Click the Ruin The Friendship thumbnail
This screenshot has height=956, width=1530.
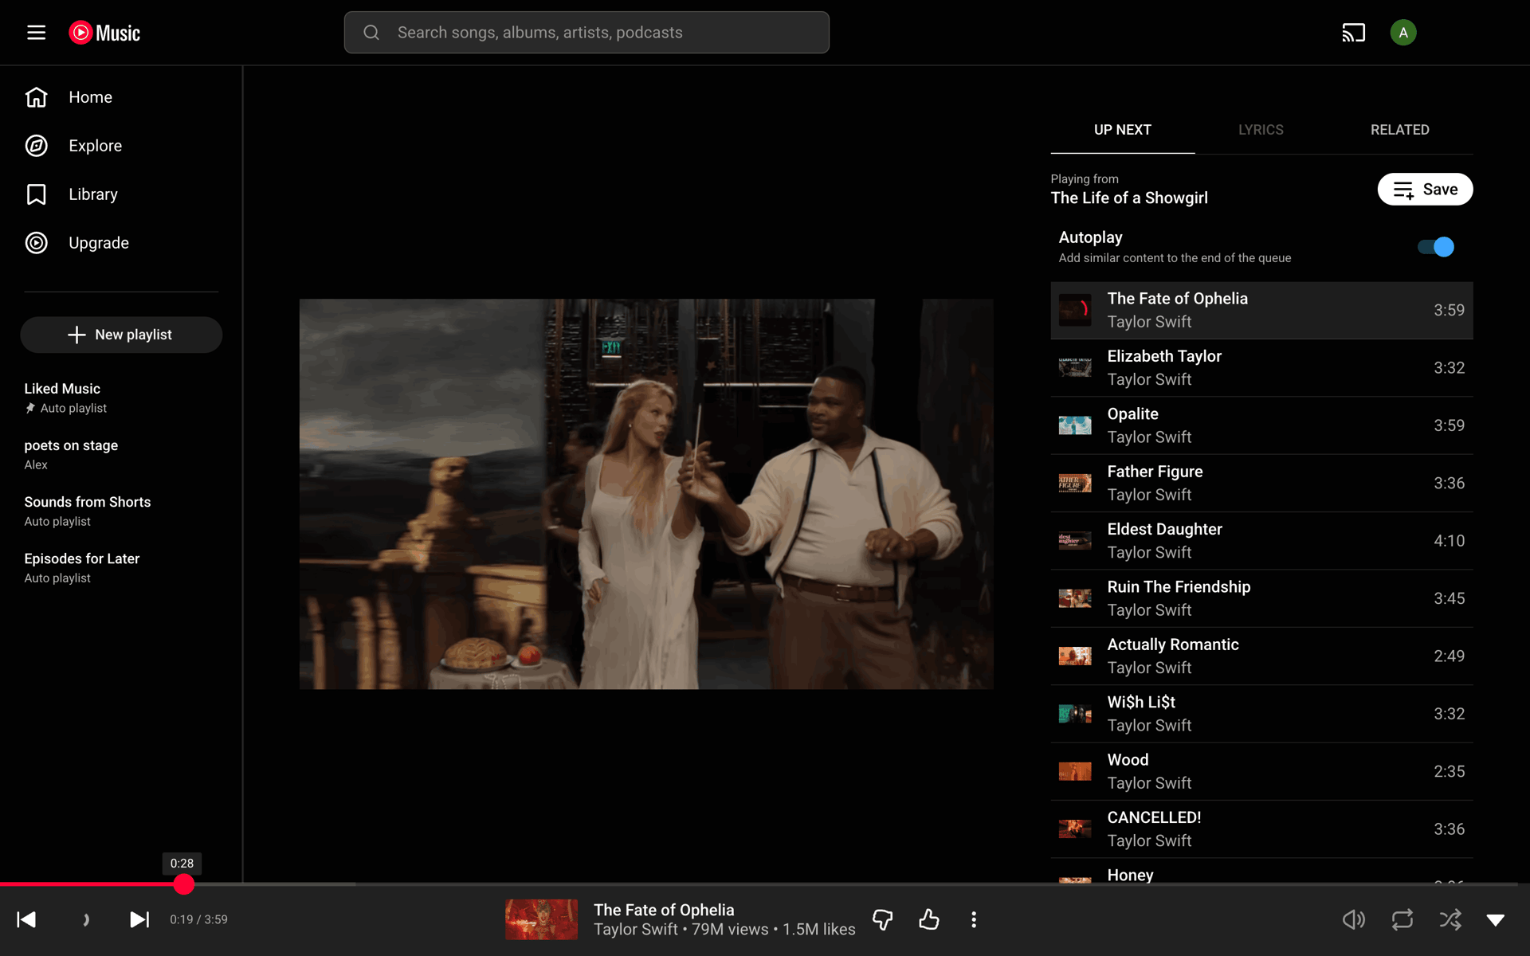point(1075,598)
